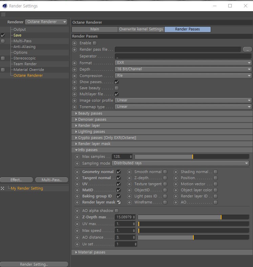Open the Depth 16 Bit/Channel dropdown

point(183,69)
